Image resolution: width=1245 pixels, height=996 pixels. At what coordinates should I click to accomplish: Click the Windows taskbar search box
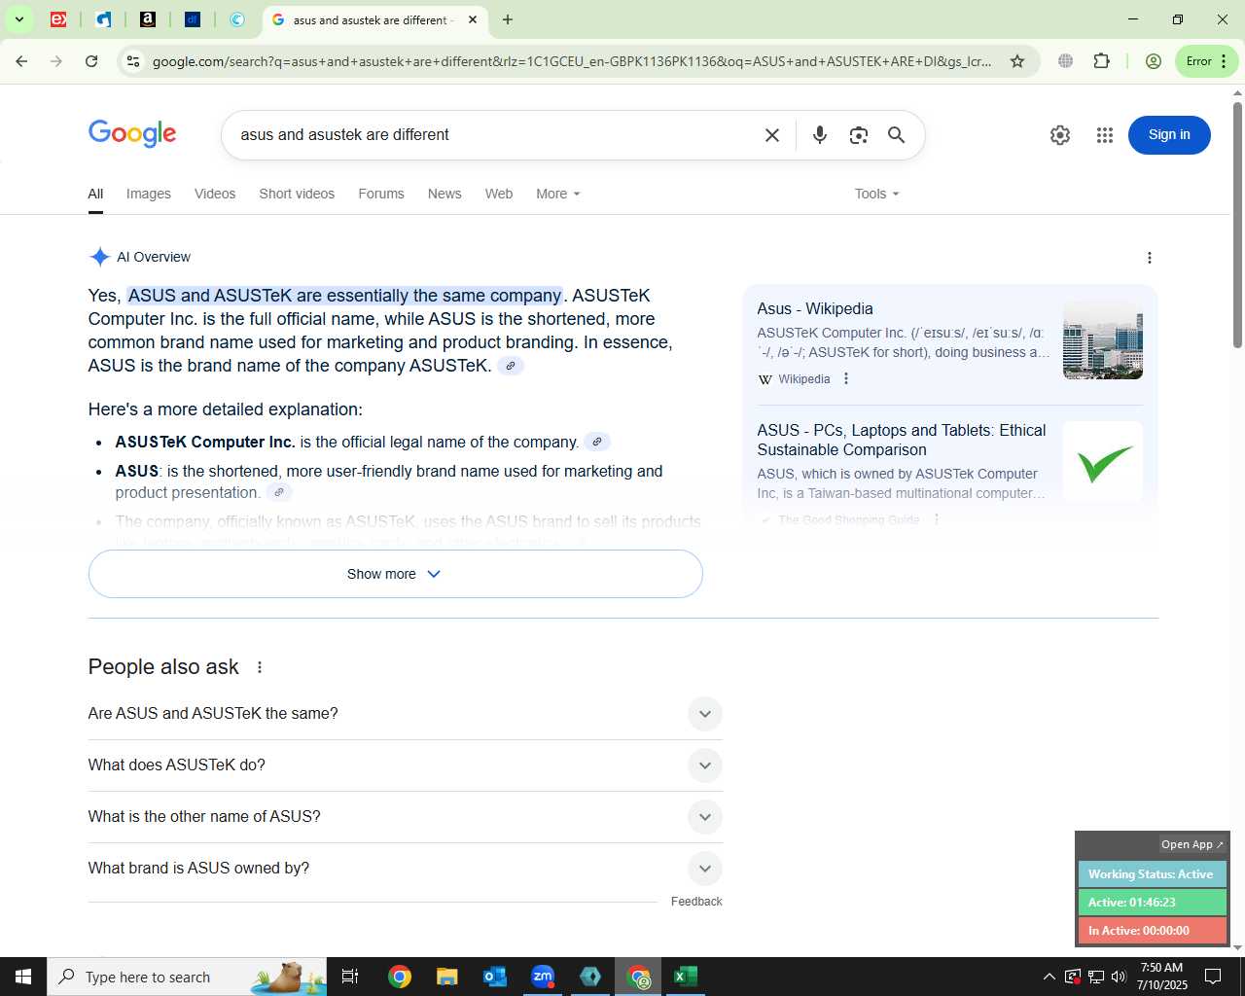tap(187, 977)
